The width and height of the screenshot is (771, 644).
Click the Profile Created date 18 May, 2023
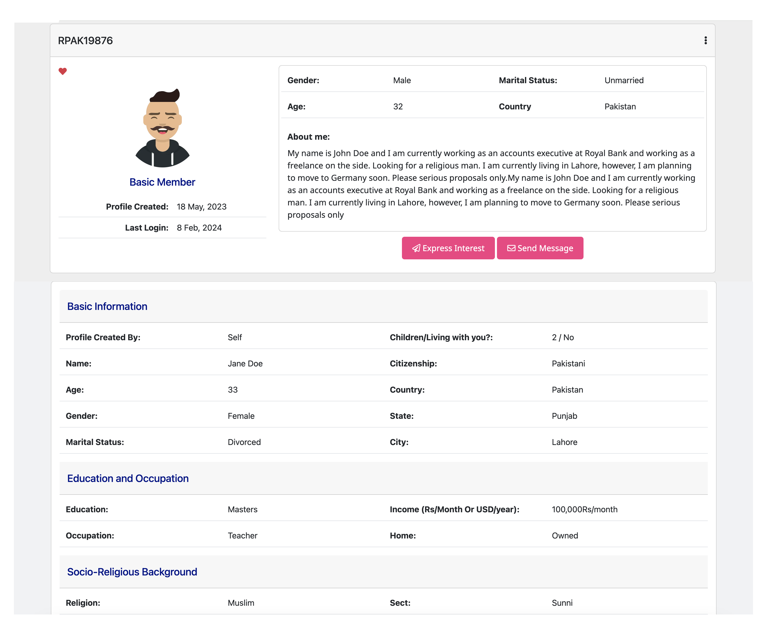[x=201, y=207]
